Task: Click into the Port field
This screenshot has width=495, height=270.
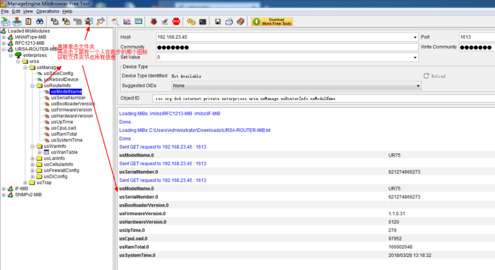Action: (x=477, y=37)
